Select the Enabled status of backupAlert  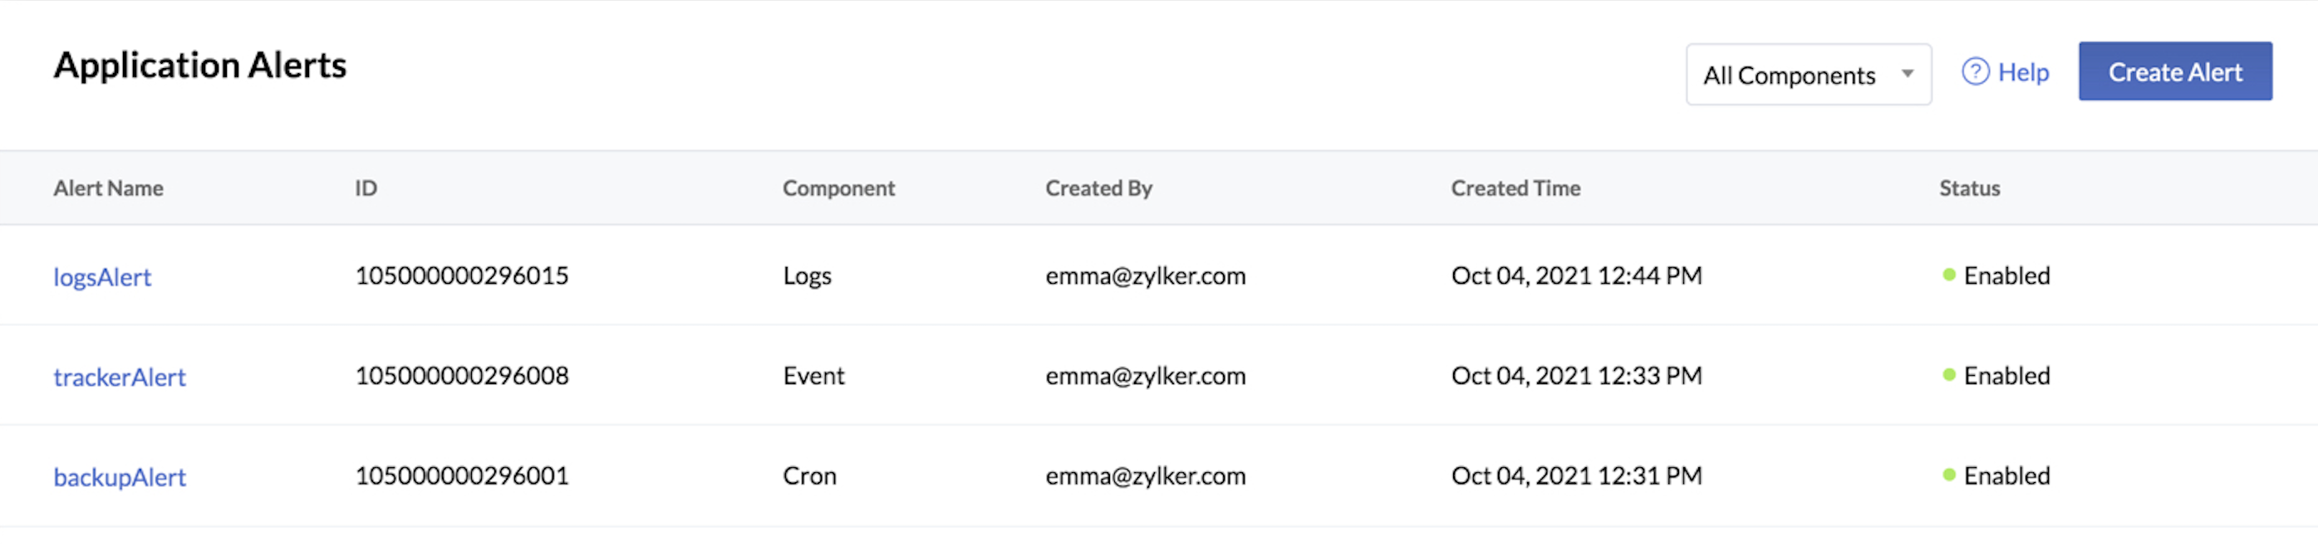tap(2006, 475)
